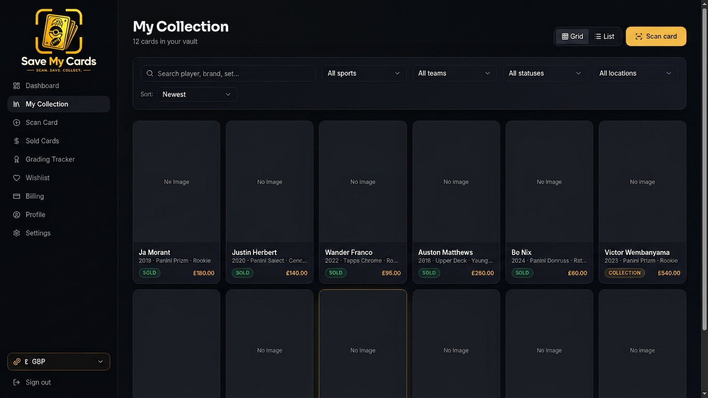708x398 pixels.
Task: Click the '12 cards in your vault' text
Action: pos(165,41)
